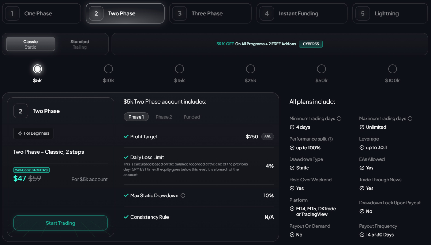Click info icon beside Max Static Drawdown

coord(183,195)
